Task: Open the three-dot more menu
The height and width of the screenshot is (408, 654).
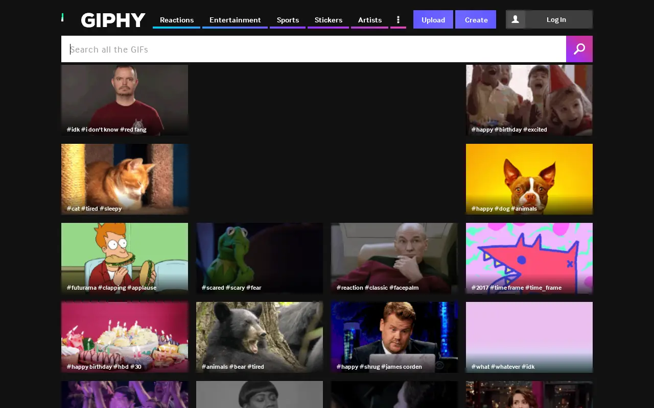Action: [398, 20]
